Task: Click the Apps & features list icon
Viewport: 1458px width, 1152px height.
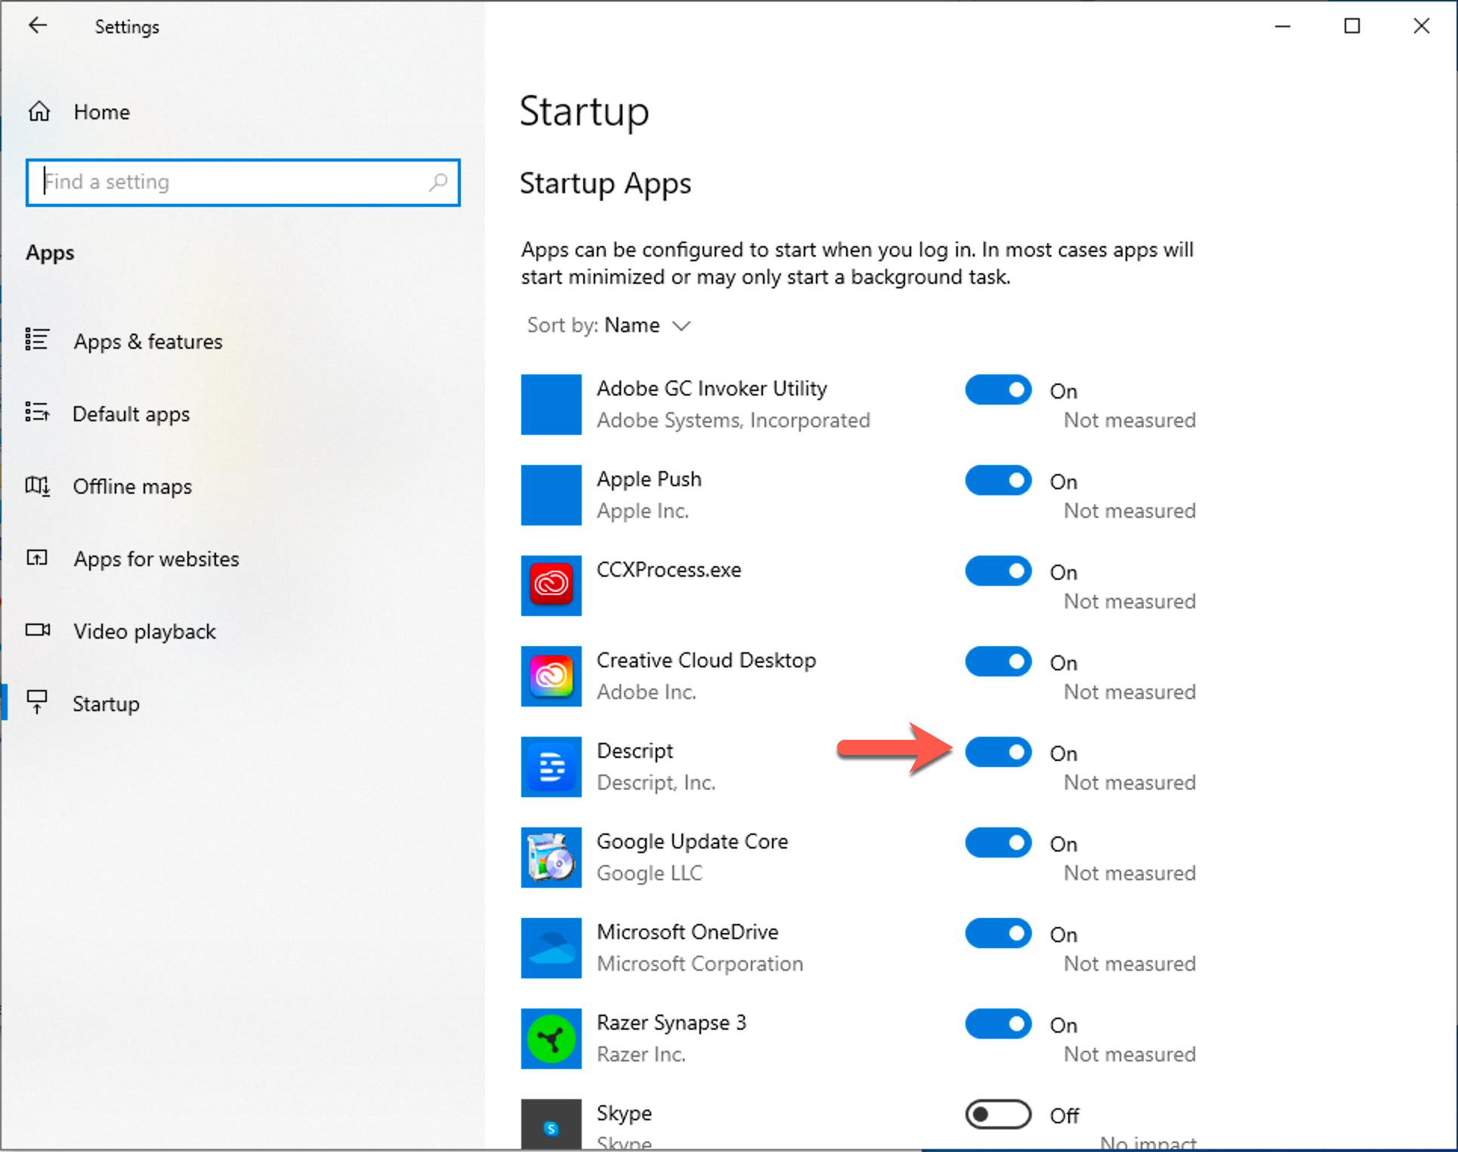Action: tap(37, 340)
